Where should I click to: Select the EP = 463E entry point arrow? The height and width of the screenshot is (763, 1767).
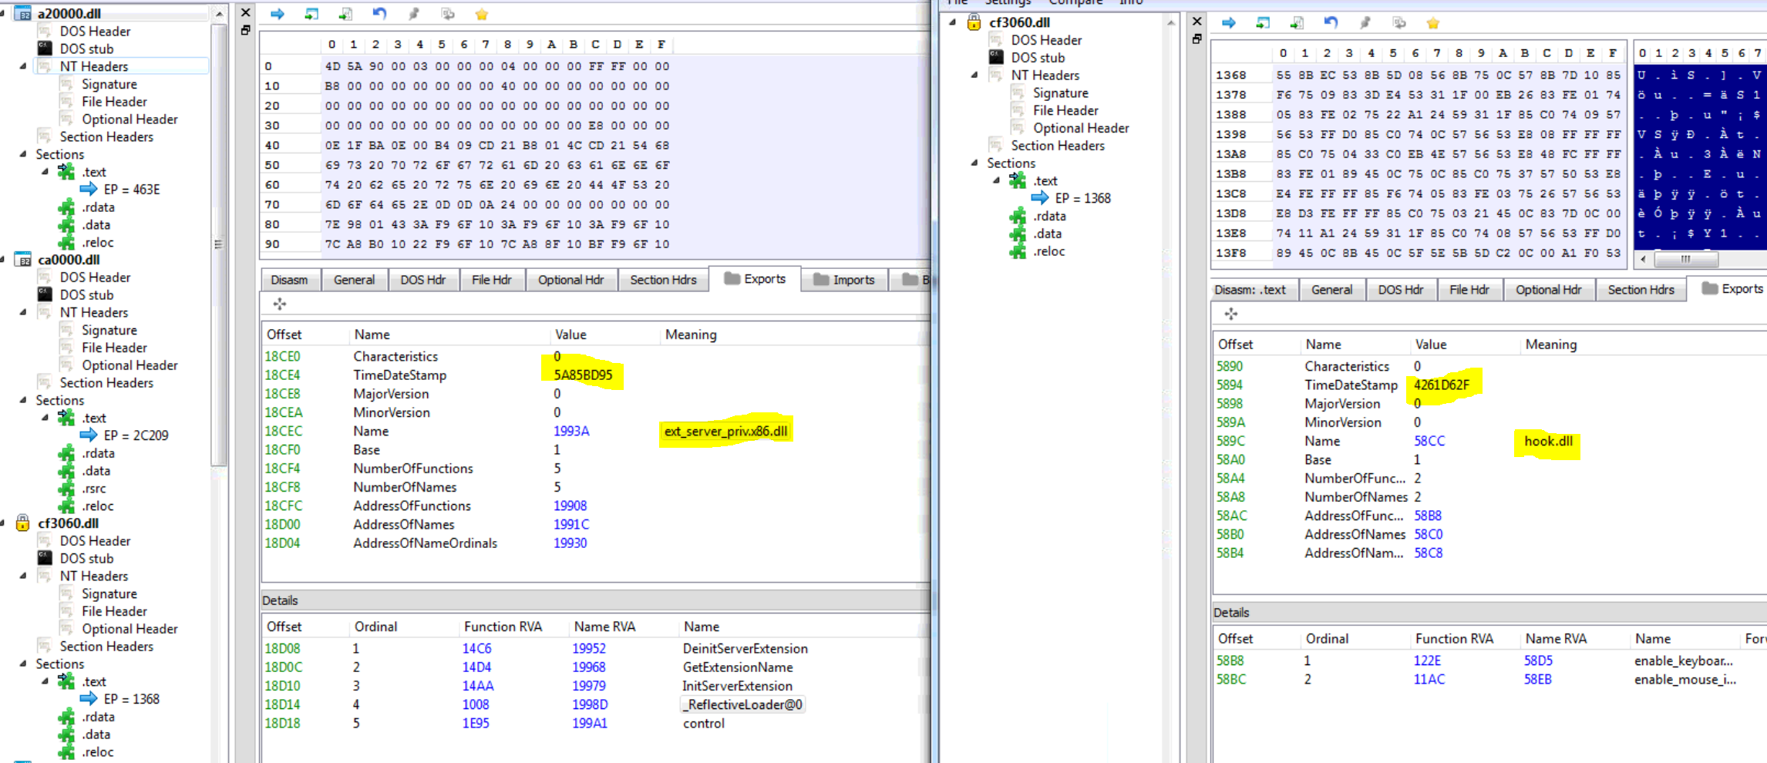tap(89, 190)
